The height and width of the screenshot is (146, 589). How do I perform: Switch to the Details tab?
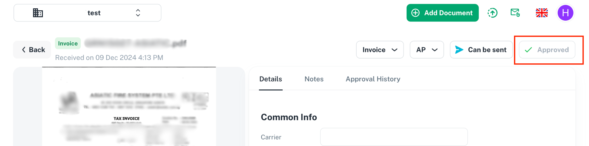pos(271,79)
